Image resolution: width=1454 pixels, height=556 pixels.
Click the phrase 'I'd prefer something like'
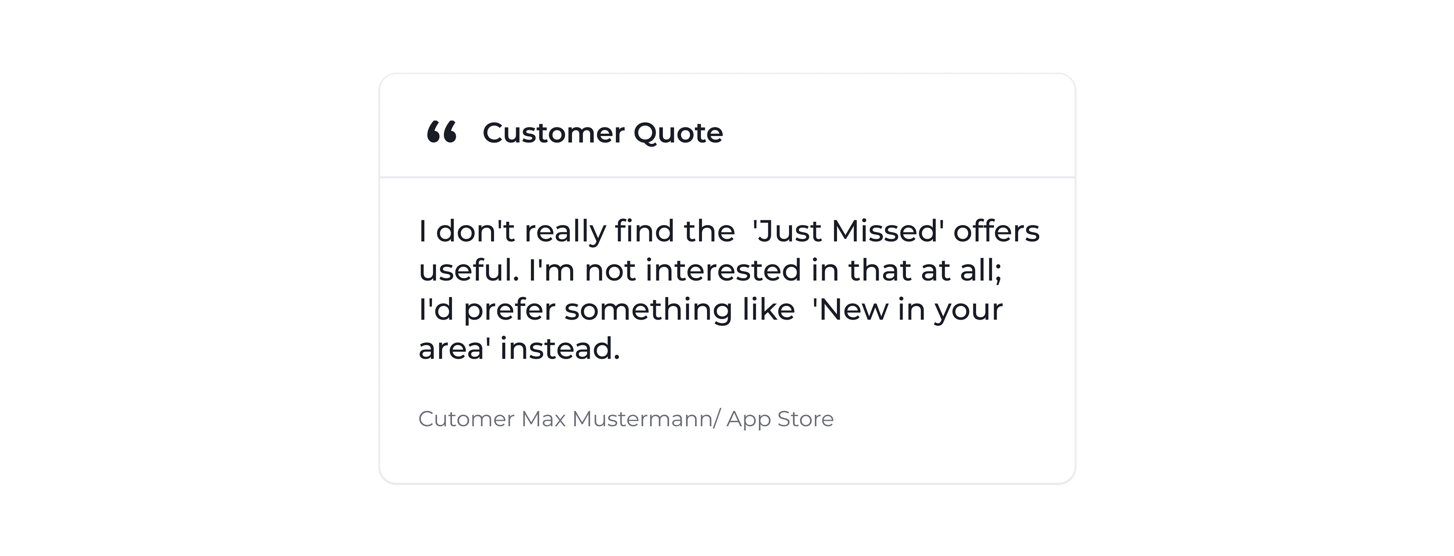[x=606, y=309]
